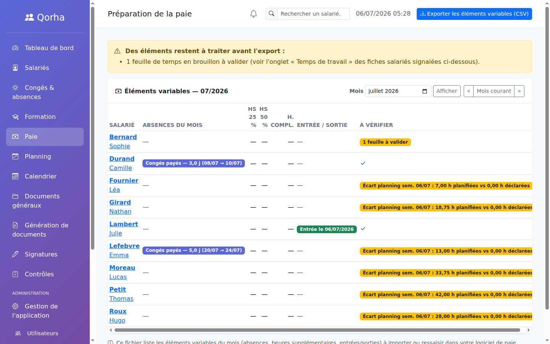This screenshot has height=344, width=550.
Task: Click the ABSENCES DU MOIS column header
Action: tap(172, 125)
